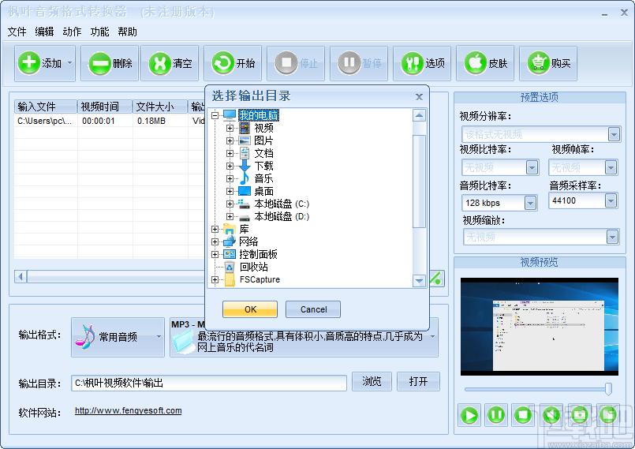Open the MP3 format description dropdown arrow

coord(432,337)
